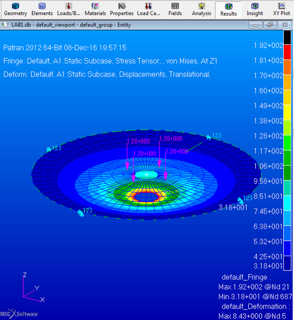Open the Loads/BCs application tab

tap(68, 10)
